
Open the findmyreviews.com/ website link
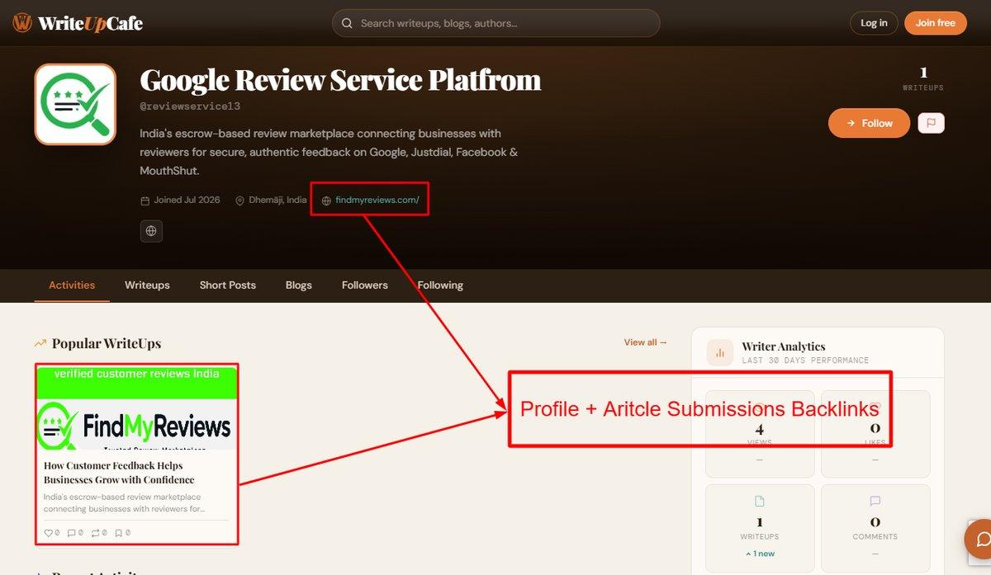coord(377,200)
